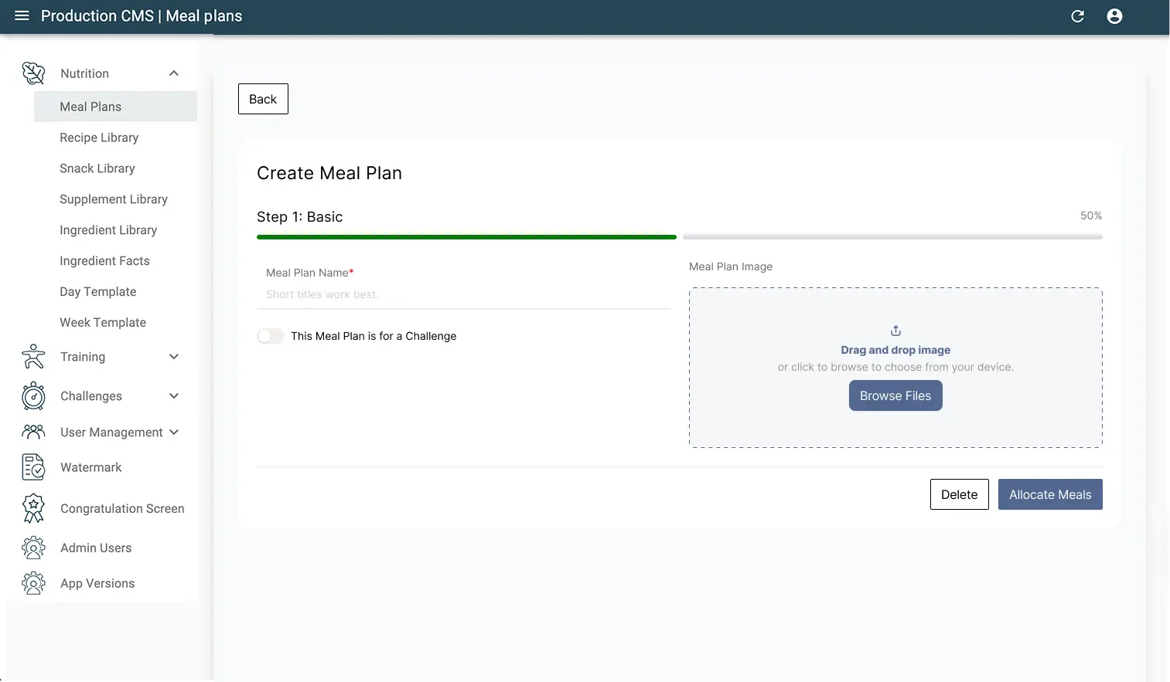Click the Admin Users gear icon
The height and width of the screenshot is (682, 1170).
tap(33, 548)
